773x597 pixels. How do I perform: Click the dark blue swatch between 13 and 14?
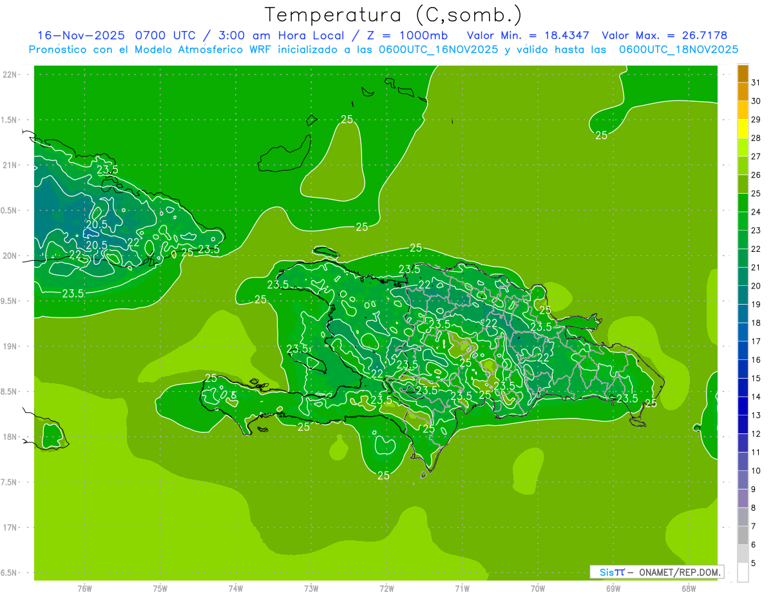[x=743, y=406]
